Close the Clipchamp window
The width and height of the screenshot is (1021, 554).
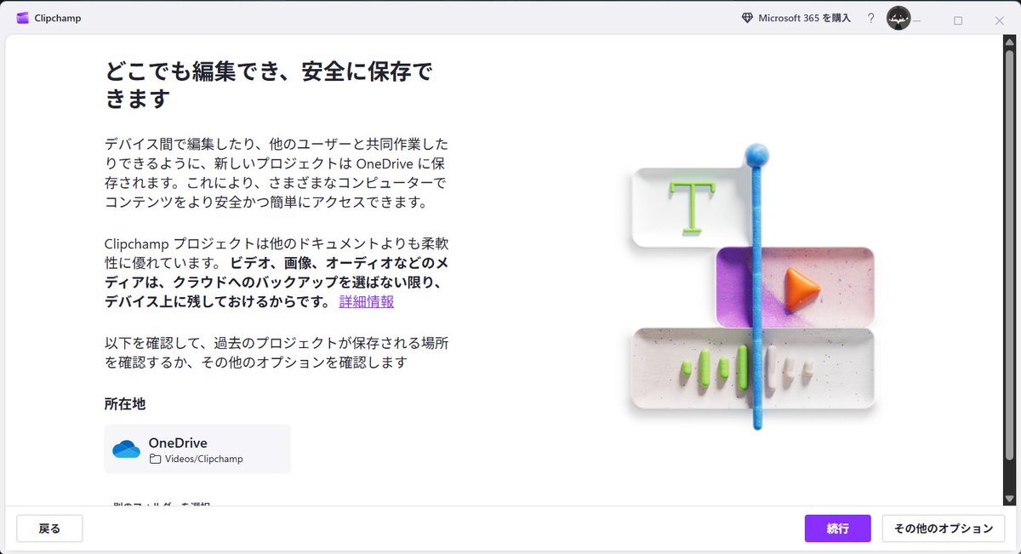tap(1000, 20)
